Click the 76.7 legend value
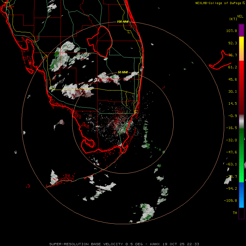The width and height of the screenshot is (246, 246). tap(233, 55)
